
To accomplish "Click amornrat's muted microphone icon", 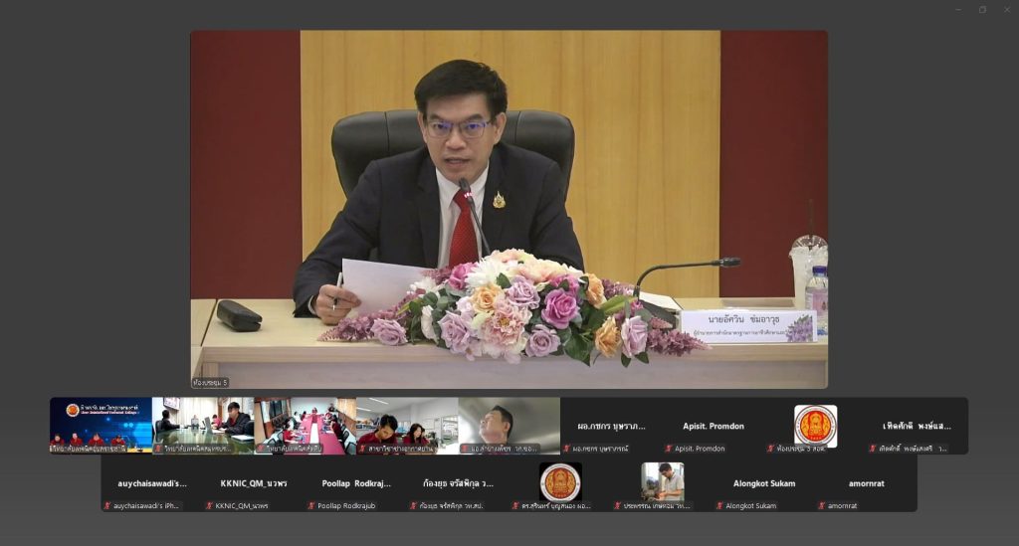I will [x=822, y=506].
